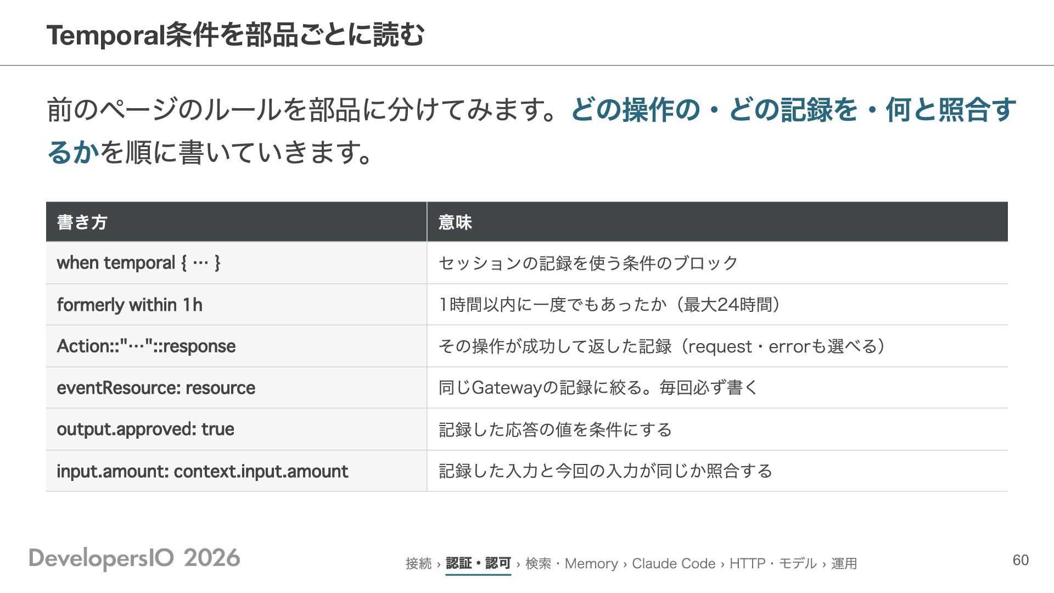
Task: Go to the Claude Code breadcrumb section
Action: [674, 563]
